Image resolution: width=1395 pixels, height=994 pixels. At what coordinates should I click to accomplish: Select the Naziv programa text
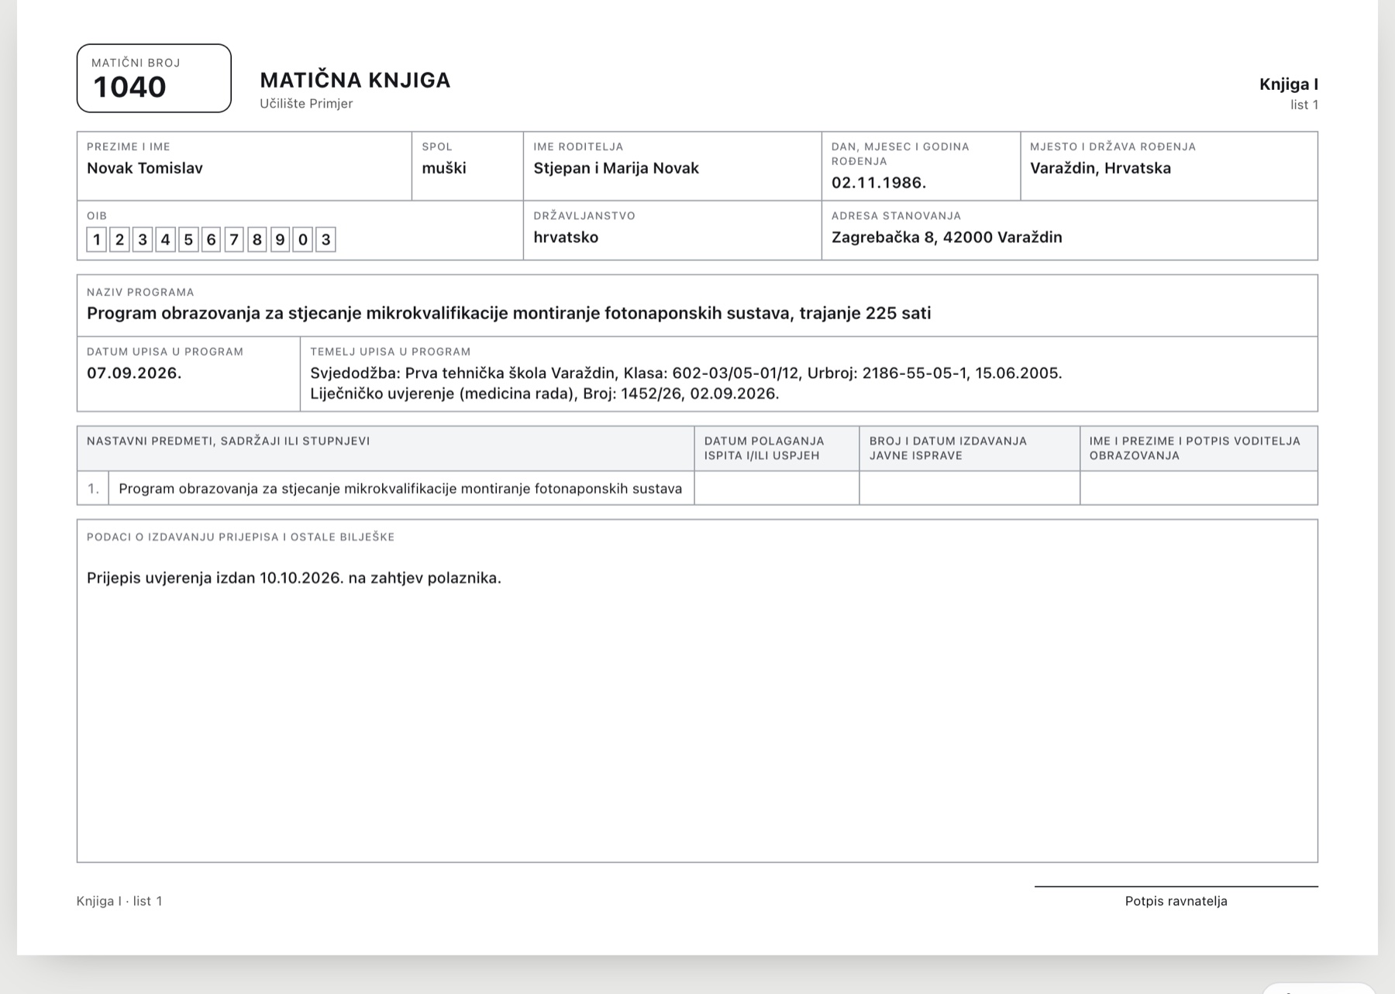(508, 313)
